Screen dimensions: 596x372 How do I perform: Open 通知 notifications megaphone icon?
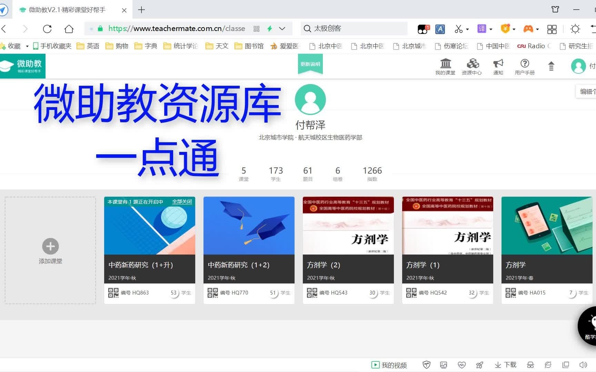pyautogui.click(x=498, y=66)
